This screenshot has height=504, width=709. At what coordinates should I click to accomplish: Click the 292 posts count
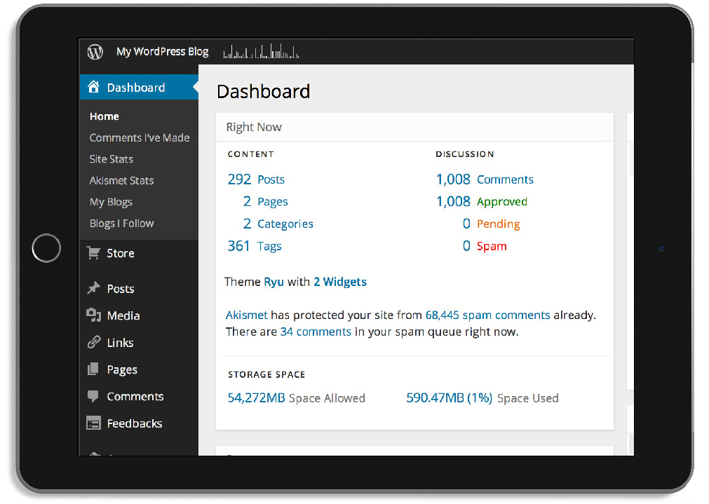239,179
